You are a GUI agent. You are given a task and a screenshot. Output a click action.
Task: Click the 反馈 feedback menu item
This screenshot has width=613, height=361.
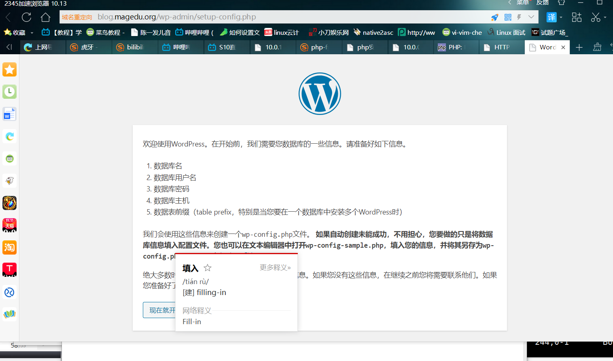[543, 3]
